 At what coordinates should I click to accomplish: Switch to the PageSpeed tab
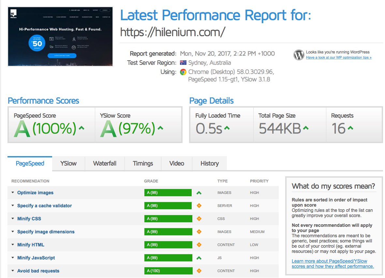click(30, 163)
